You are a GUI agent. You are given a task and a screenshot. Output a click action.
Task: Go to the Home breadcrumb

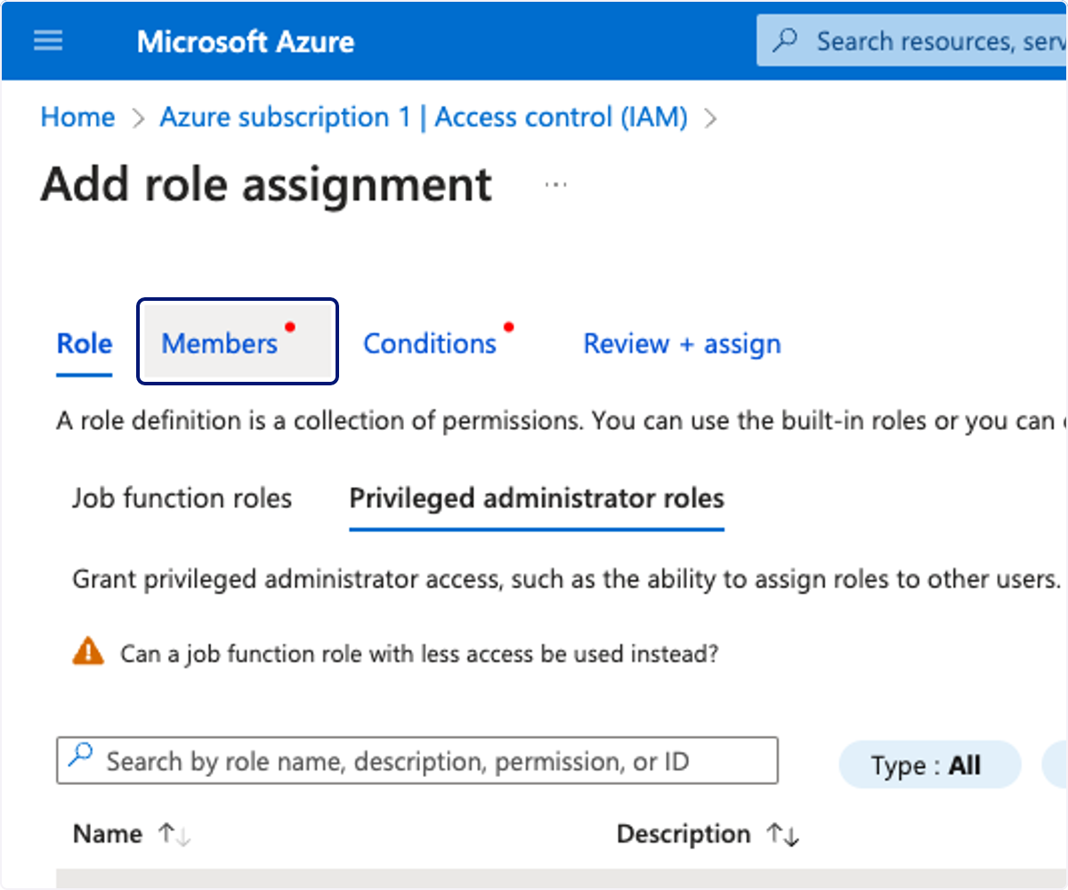tap(78, 117)
